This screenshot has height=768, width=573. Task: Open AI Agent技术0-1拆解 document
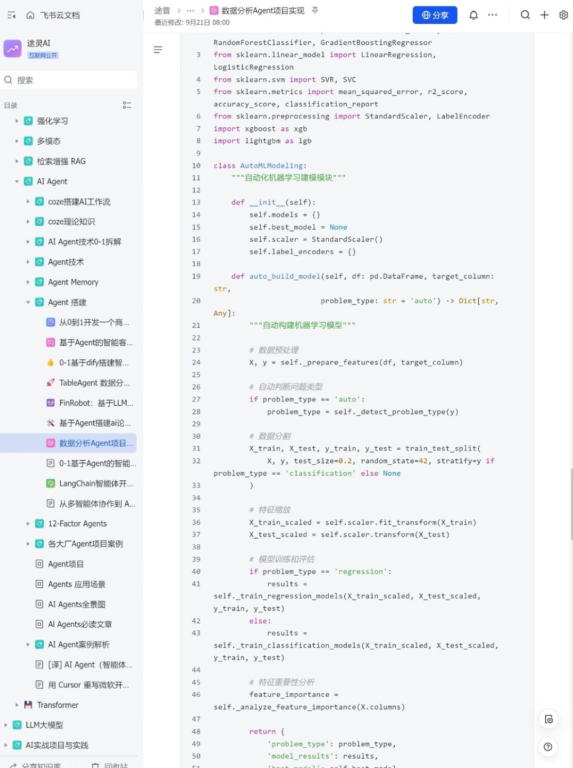coord(85,242)
